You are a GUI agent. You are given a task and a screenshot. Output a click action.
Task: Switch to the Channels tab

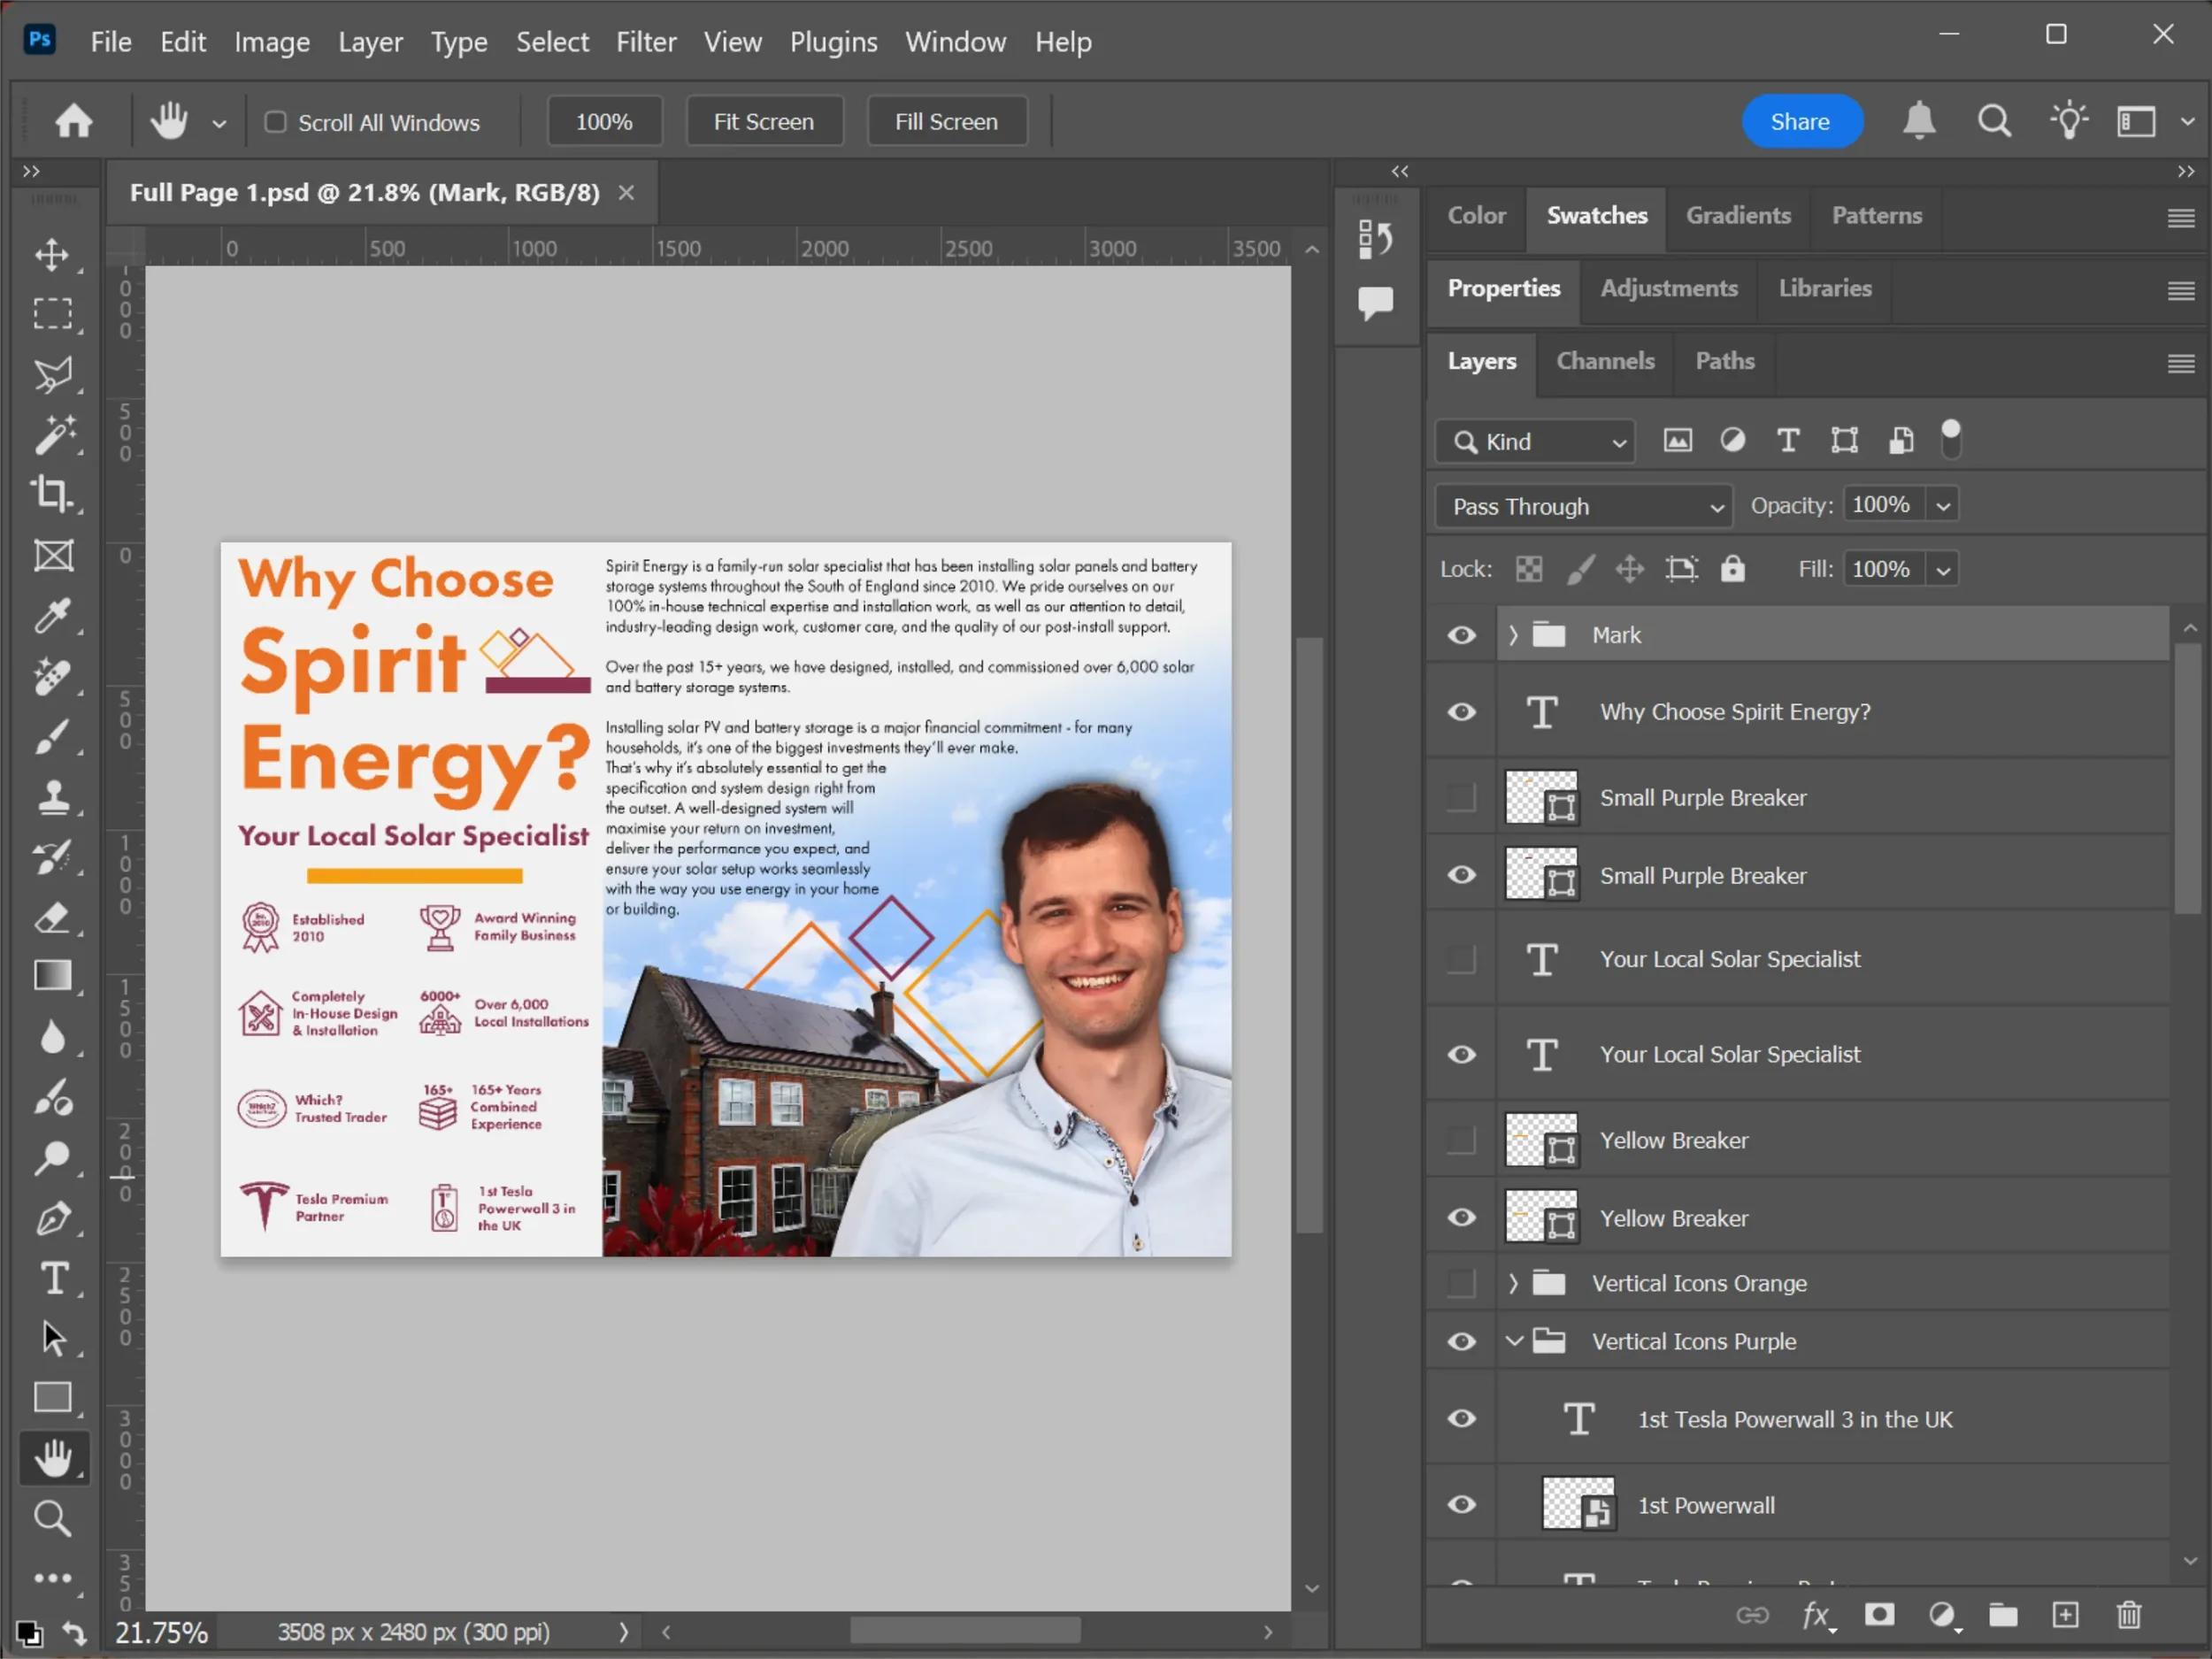[1604, 361]
